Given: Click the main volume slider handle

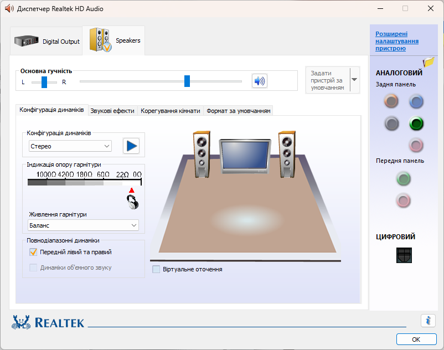Looking at the screenshot, I should (187, 81).
